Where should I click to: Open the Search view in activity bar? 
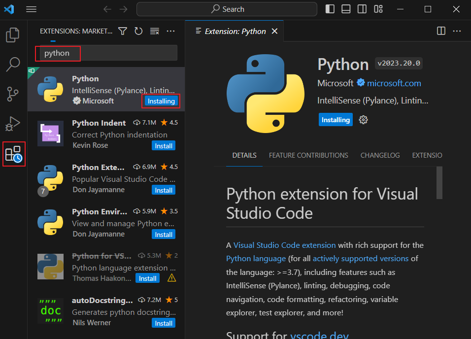(13, 65)
